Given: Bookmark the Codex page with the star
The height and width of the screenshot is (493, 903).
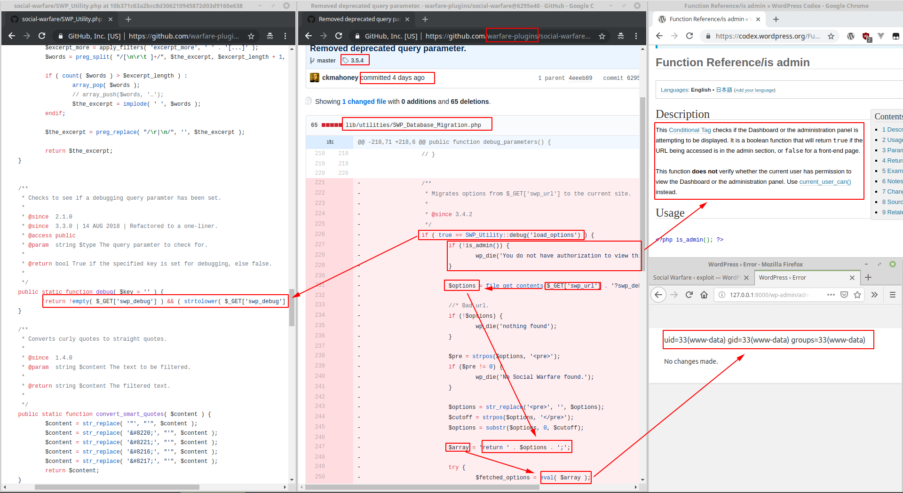Looking at the screenshot, I should 831,36.
